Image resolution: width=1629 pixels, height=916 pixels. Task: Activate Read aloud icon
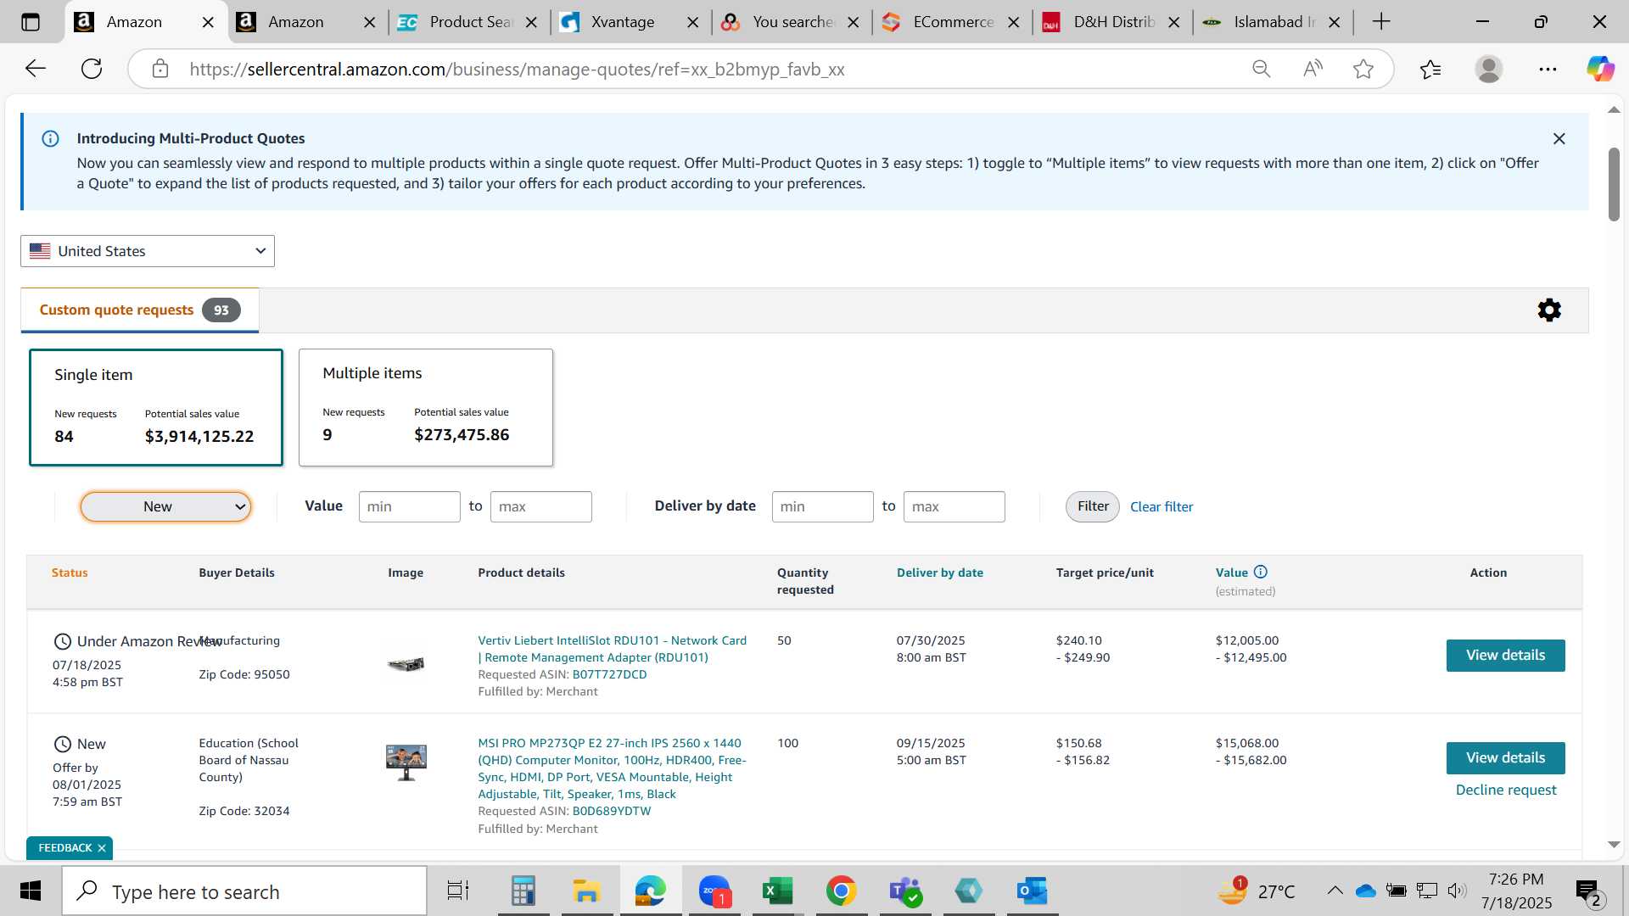(x=1313, y=69)
